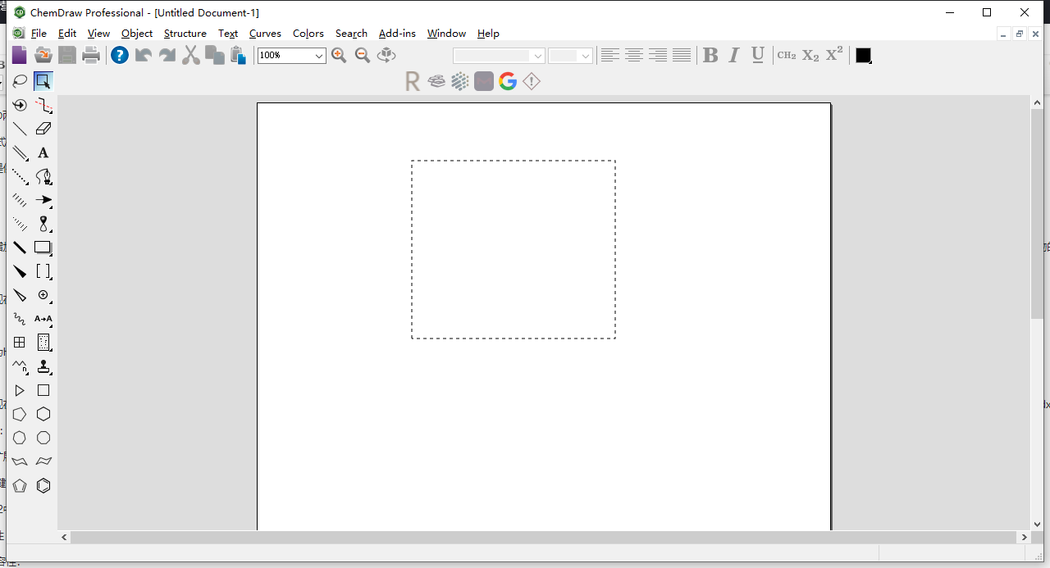Set text to justified alignment
The height and width of the screenshot is (568, 1050).
pyautogui.click(x=681, y=55)
